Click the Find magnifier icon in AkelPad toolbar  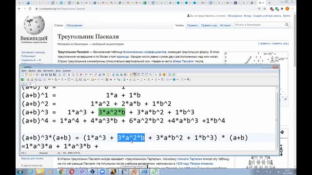[x=96, y=74]
